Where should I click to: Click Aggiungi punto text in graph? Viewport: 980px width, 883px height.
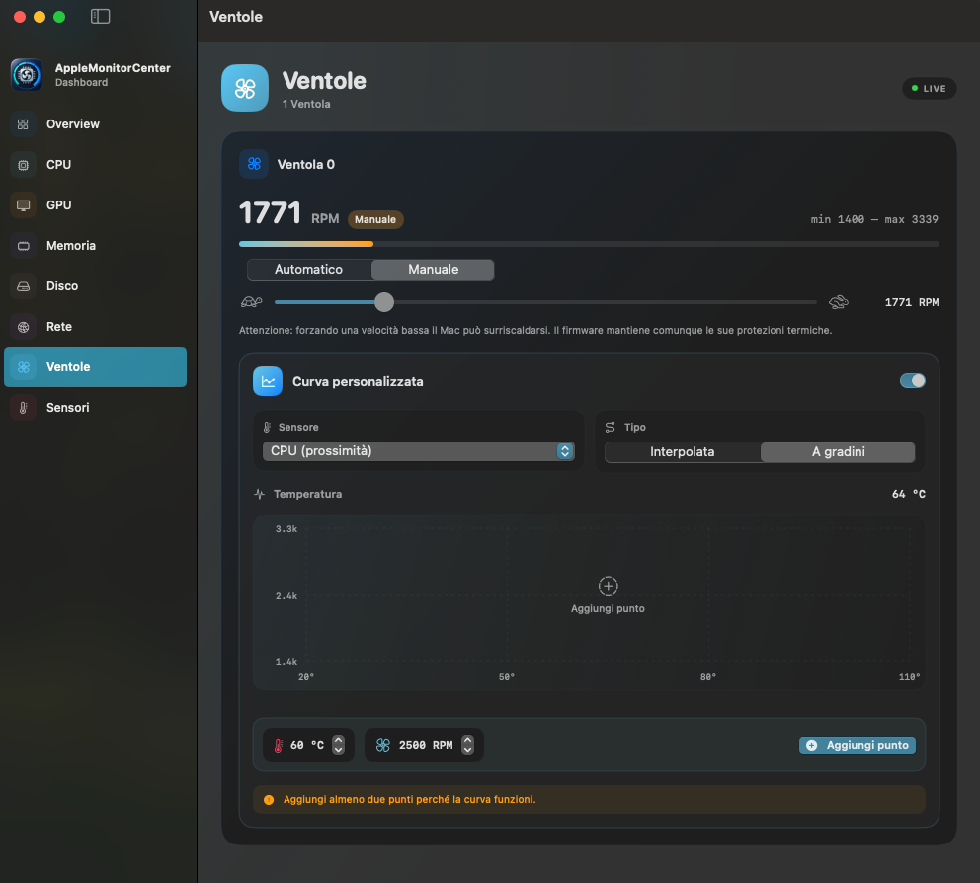(x=608, y=609)
